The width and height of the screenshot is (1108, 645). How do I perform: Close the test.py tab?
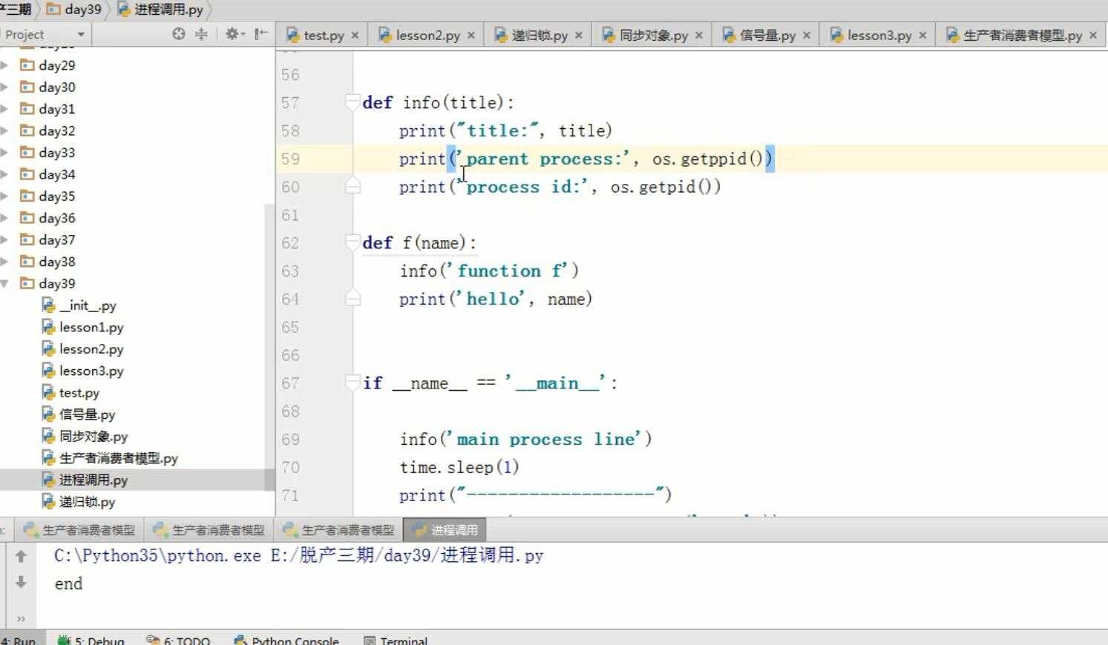[355, 35]
